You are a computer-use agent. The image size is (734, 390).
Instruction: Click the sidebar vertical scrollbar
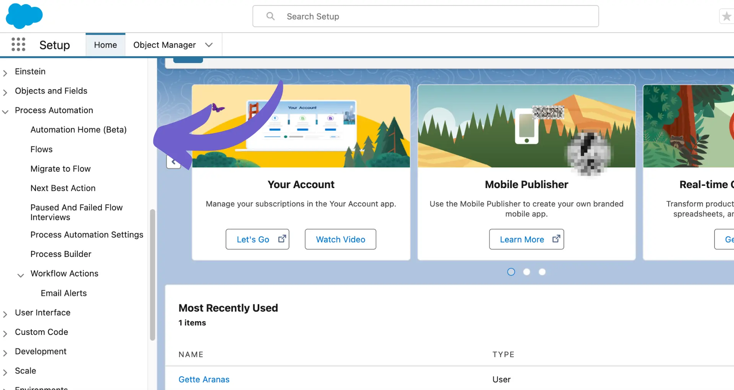[x=153, y=275]
